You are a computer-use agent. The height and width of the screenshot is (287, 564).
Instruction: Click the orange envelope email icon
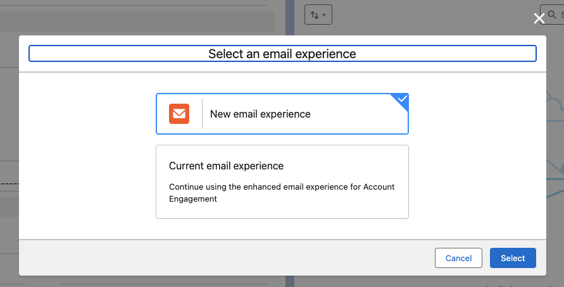179,114
